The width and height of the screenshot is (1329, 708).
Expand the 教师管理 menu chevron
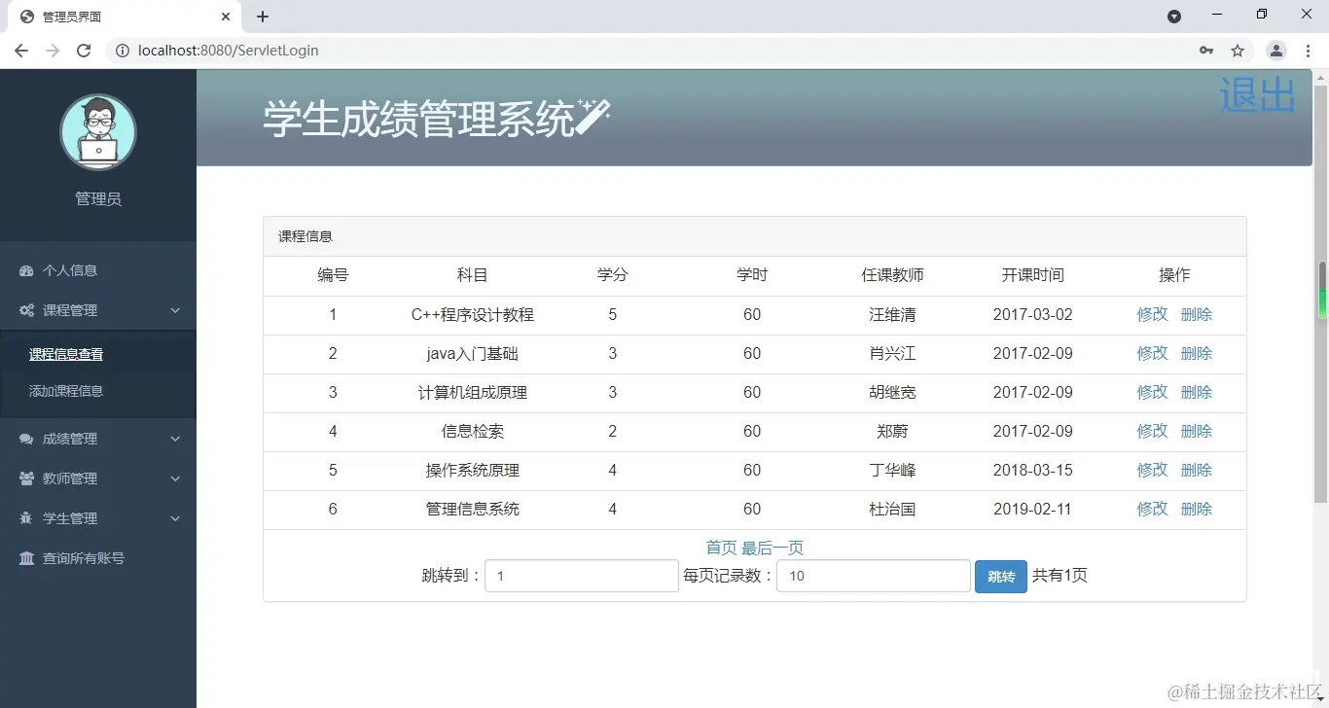tap(175, 478)
